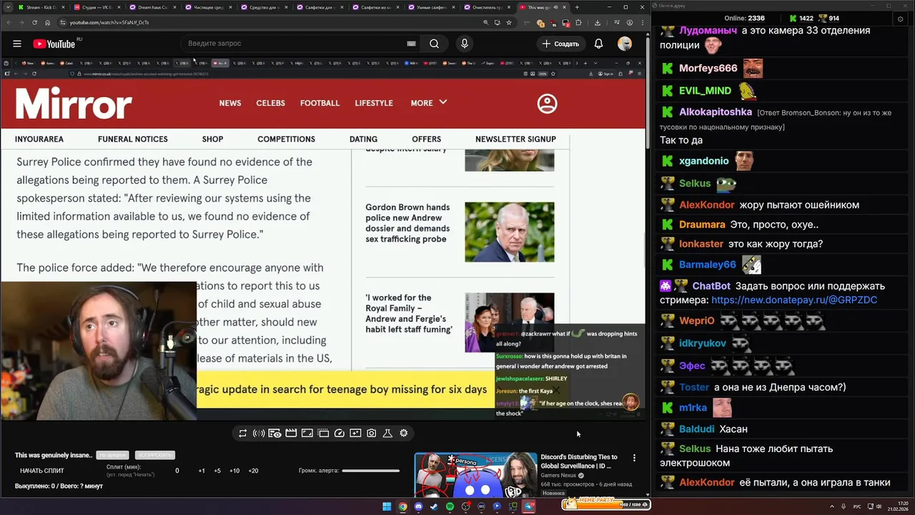Go to the YouTube home logo
This screenshot has width=915, height=515.
(x=54, y=44)
